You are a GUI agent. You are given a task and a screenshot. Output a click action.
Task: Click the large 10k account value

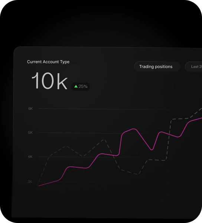click(49, 81)
